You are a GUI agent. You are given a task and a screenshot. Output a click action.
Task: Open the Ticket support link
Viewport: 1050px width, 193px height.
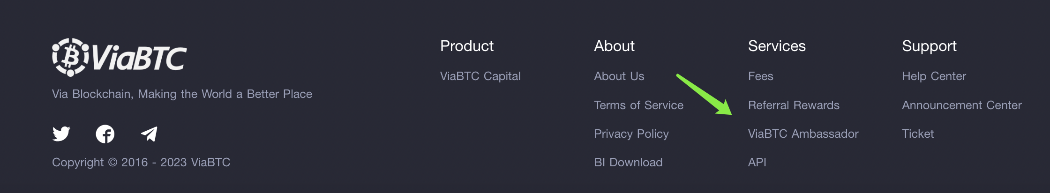[x=918, y=134]
